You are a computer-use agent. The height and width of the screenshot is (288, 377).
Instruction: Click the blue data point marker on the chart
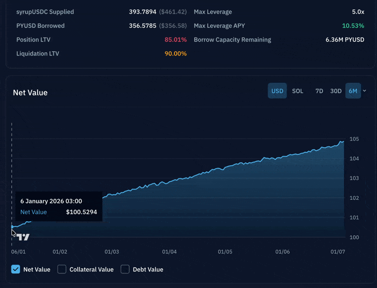[x=12, y=227]
